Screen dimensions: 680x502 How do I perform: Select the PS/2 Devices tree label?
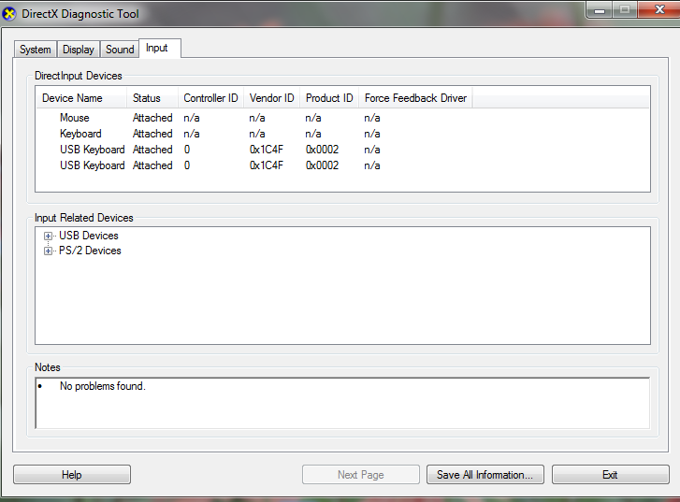point(90,251)
